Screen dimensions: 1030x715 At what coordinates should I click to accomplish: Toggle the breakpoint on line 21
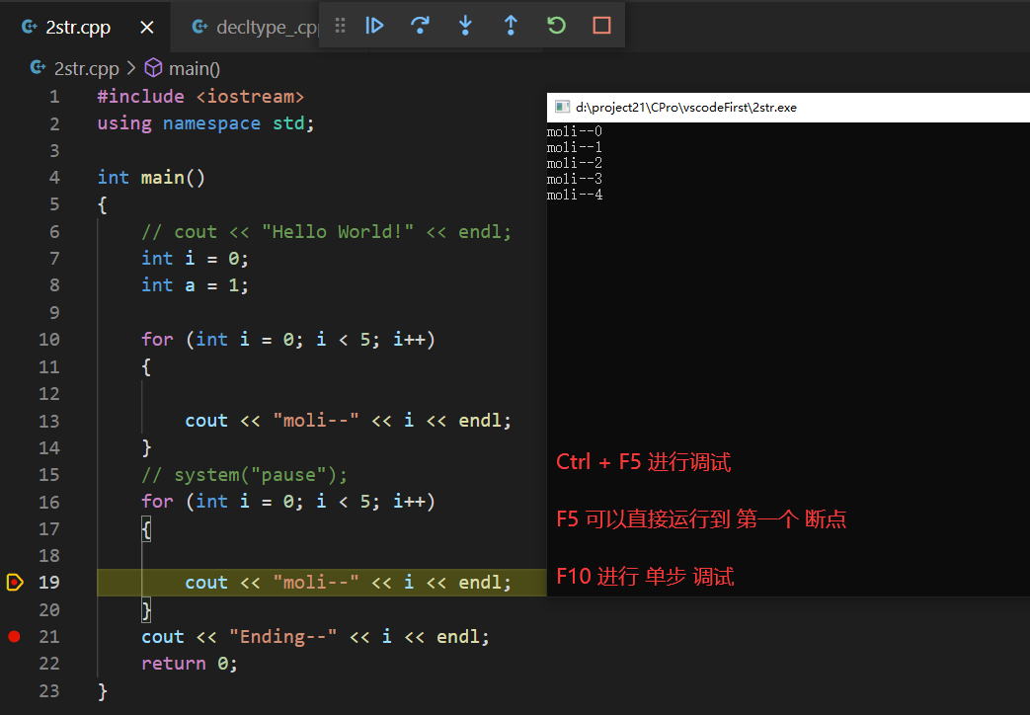pos(14,636)
